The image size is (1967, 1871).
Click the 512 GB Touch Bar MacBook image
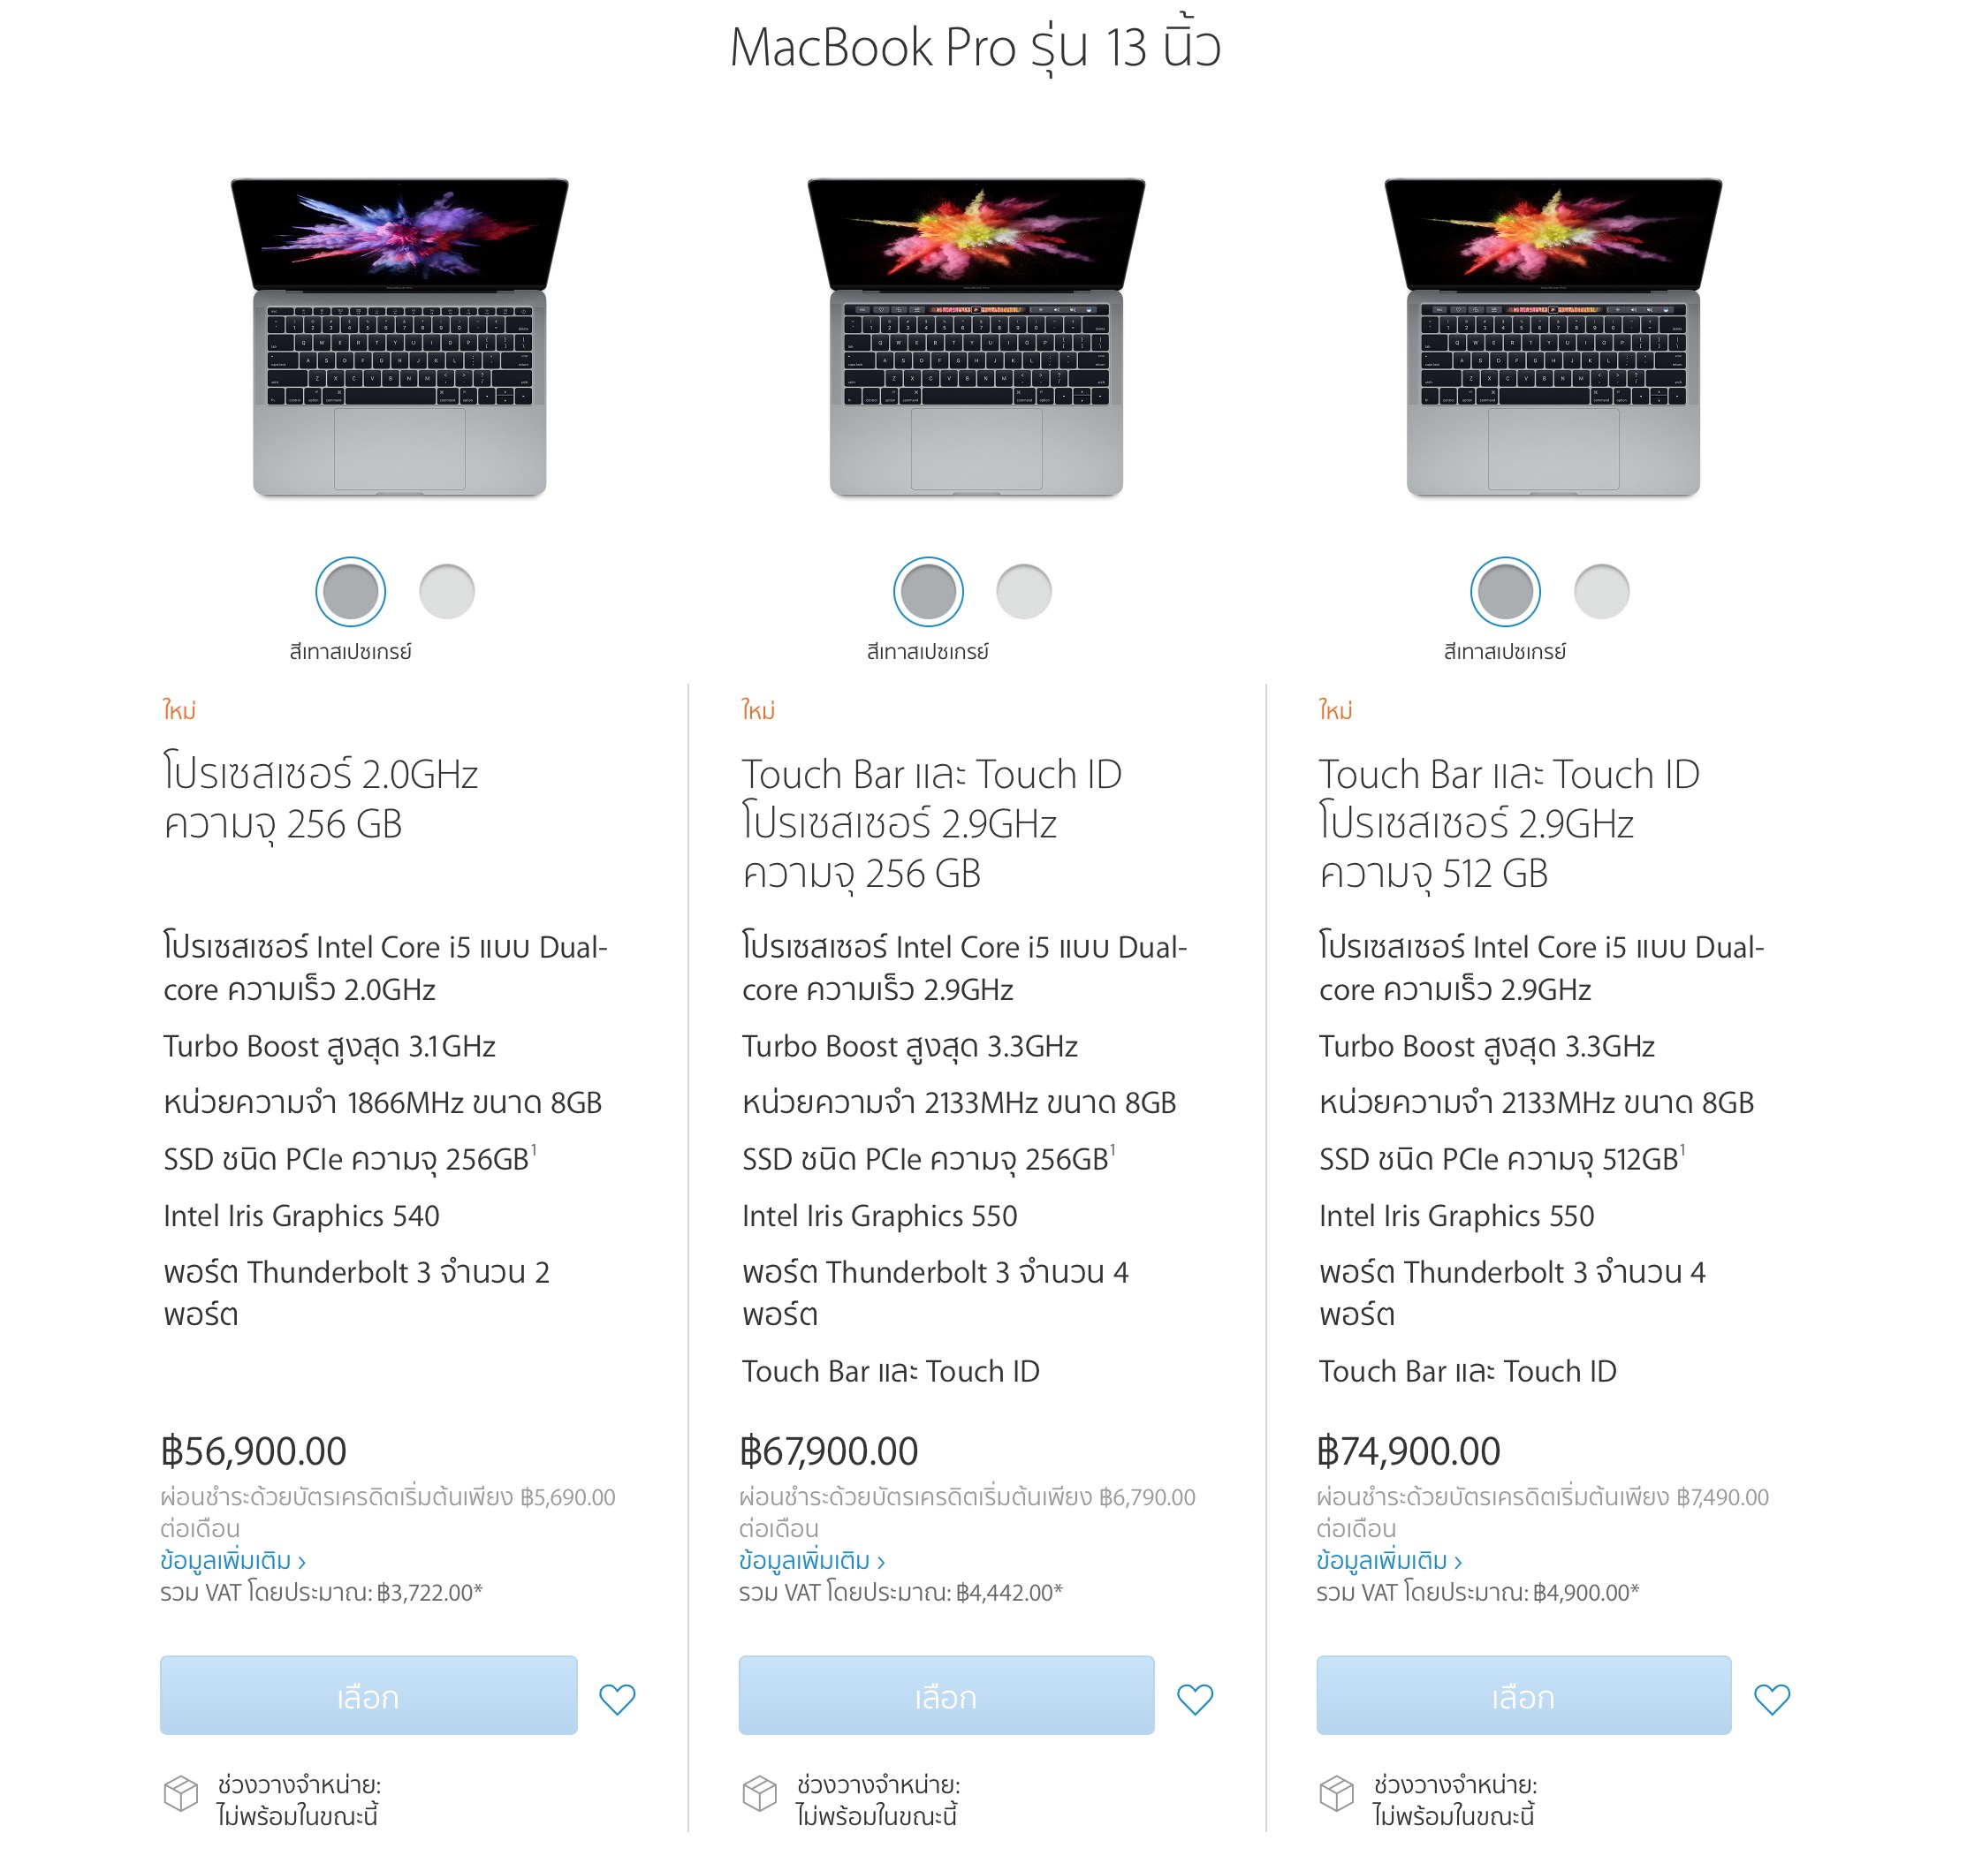click(1553, 337)
